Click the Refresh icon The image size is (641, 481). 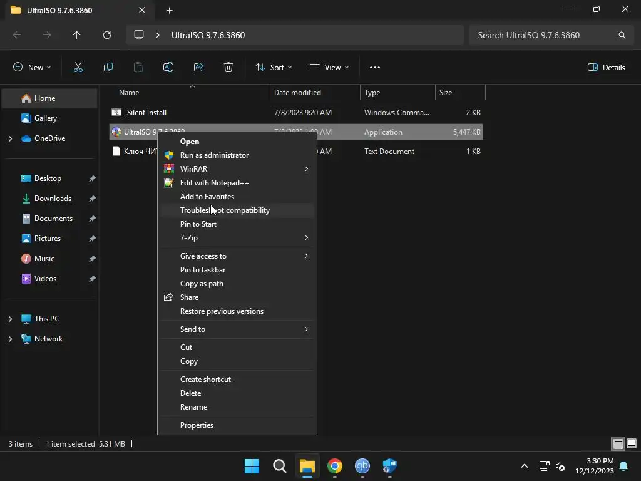pyautogui.click(x=107, y=35)
